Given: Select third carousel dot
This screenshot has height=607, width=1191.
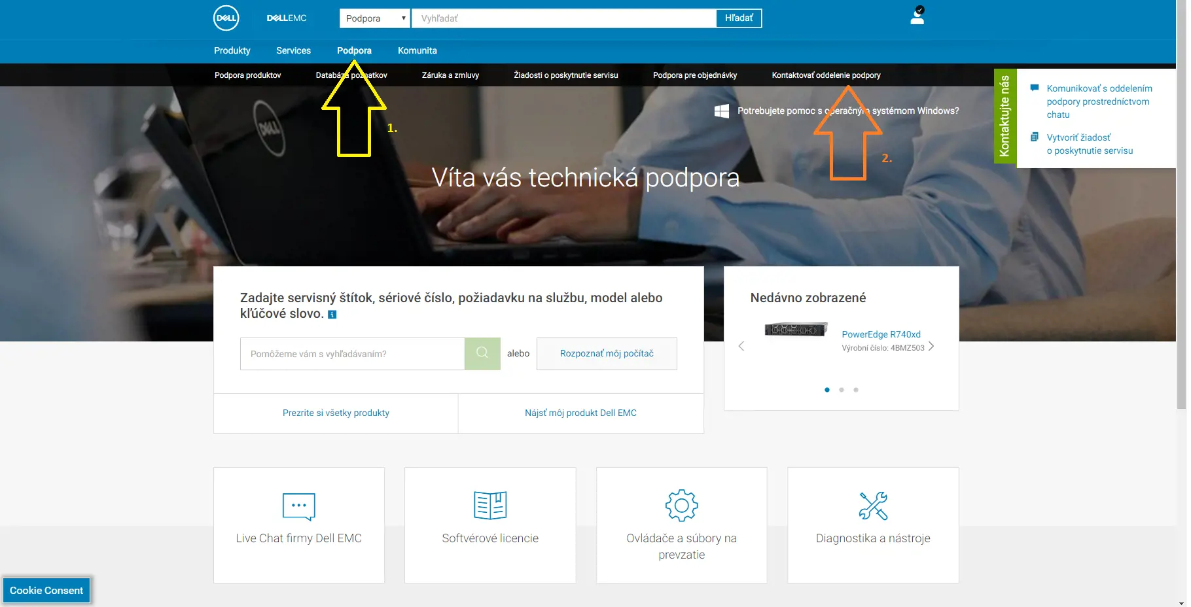Looking at the screenshot, I should [x=856, y=390].
